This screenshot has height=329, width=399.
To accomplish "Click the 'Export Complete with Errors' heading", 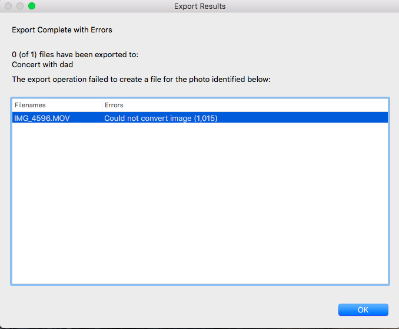I will pos(62,29).
